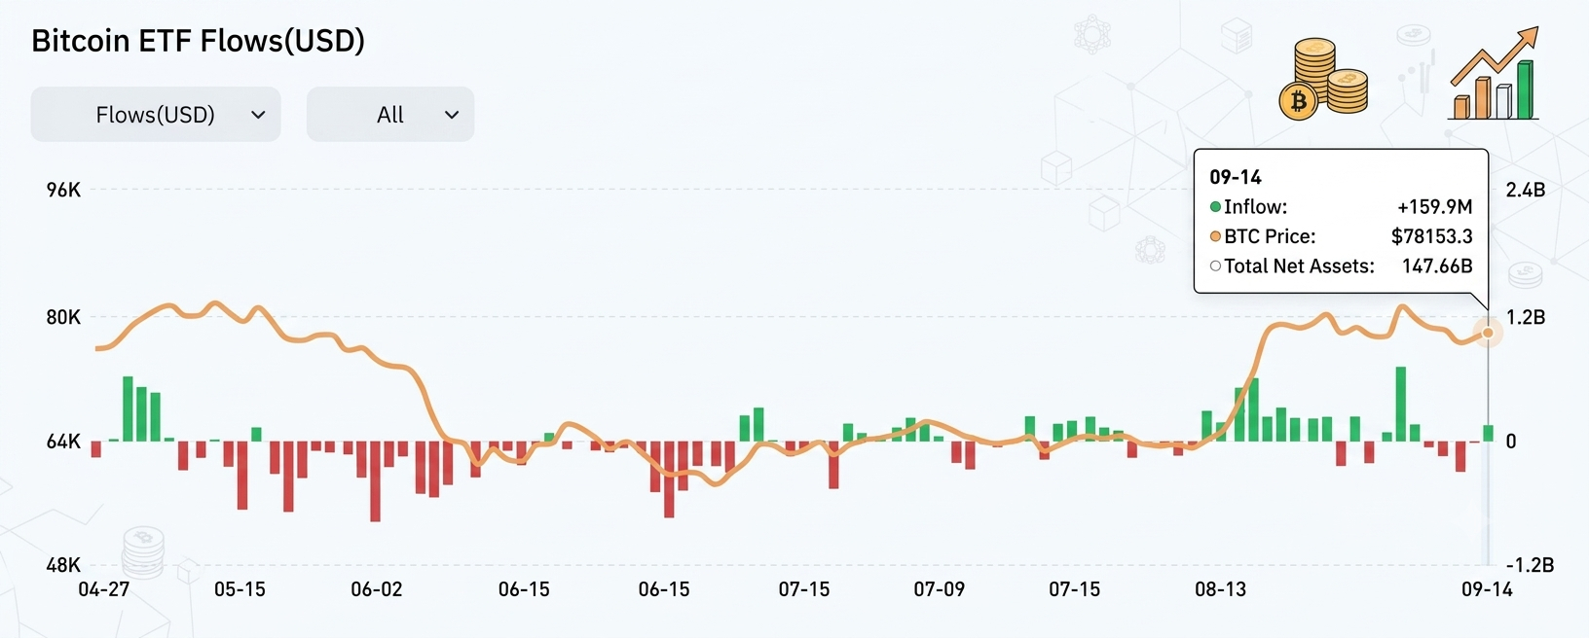1589x638 pixels.
Task: Select the 08-13 date label on axis
Action: point(1220,589)
